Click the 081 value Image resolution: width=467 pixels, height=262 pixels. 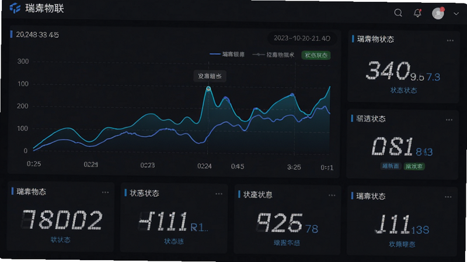(393, 146)
